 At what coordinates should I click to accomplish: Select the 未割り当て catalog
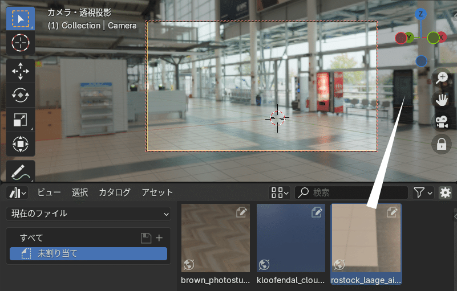(88, 254)
